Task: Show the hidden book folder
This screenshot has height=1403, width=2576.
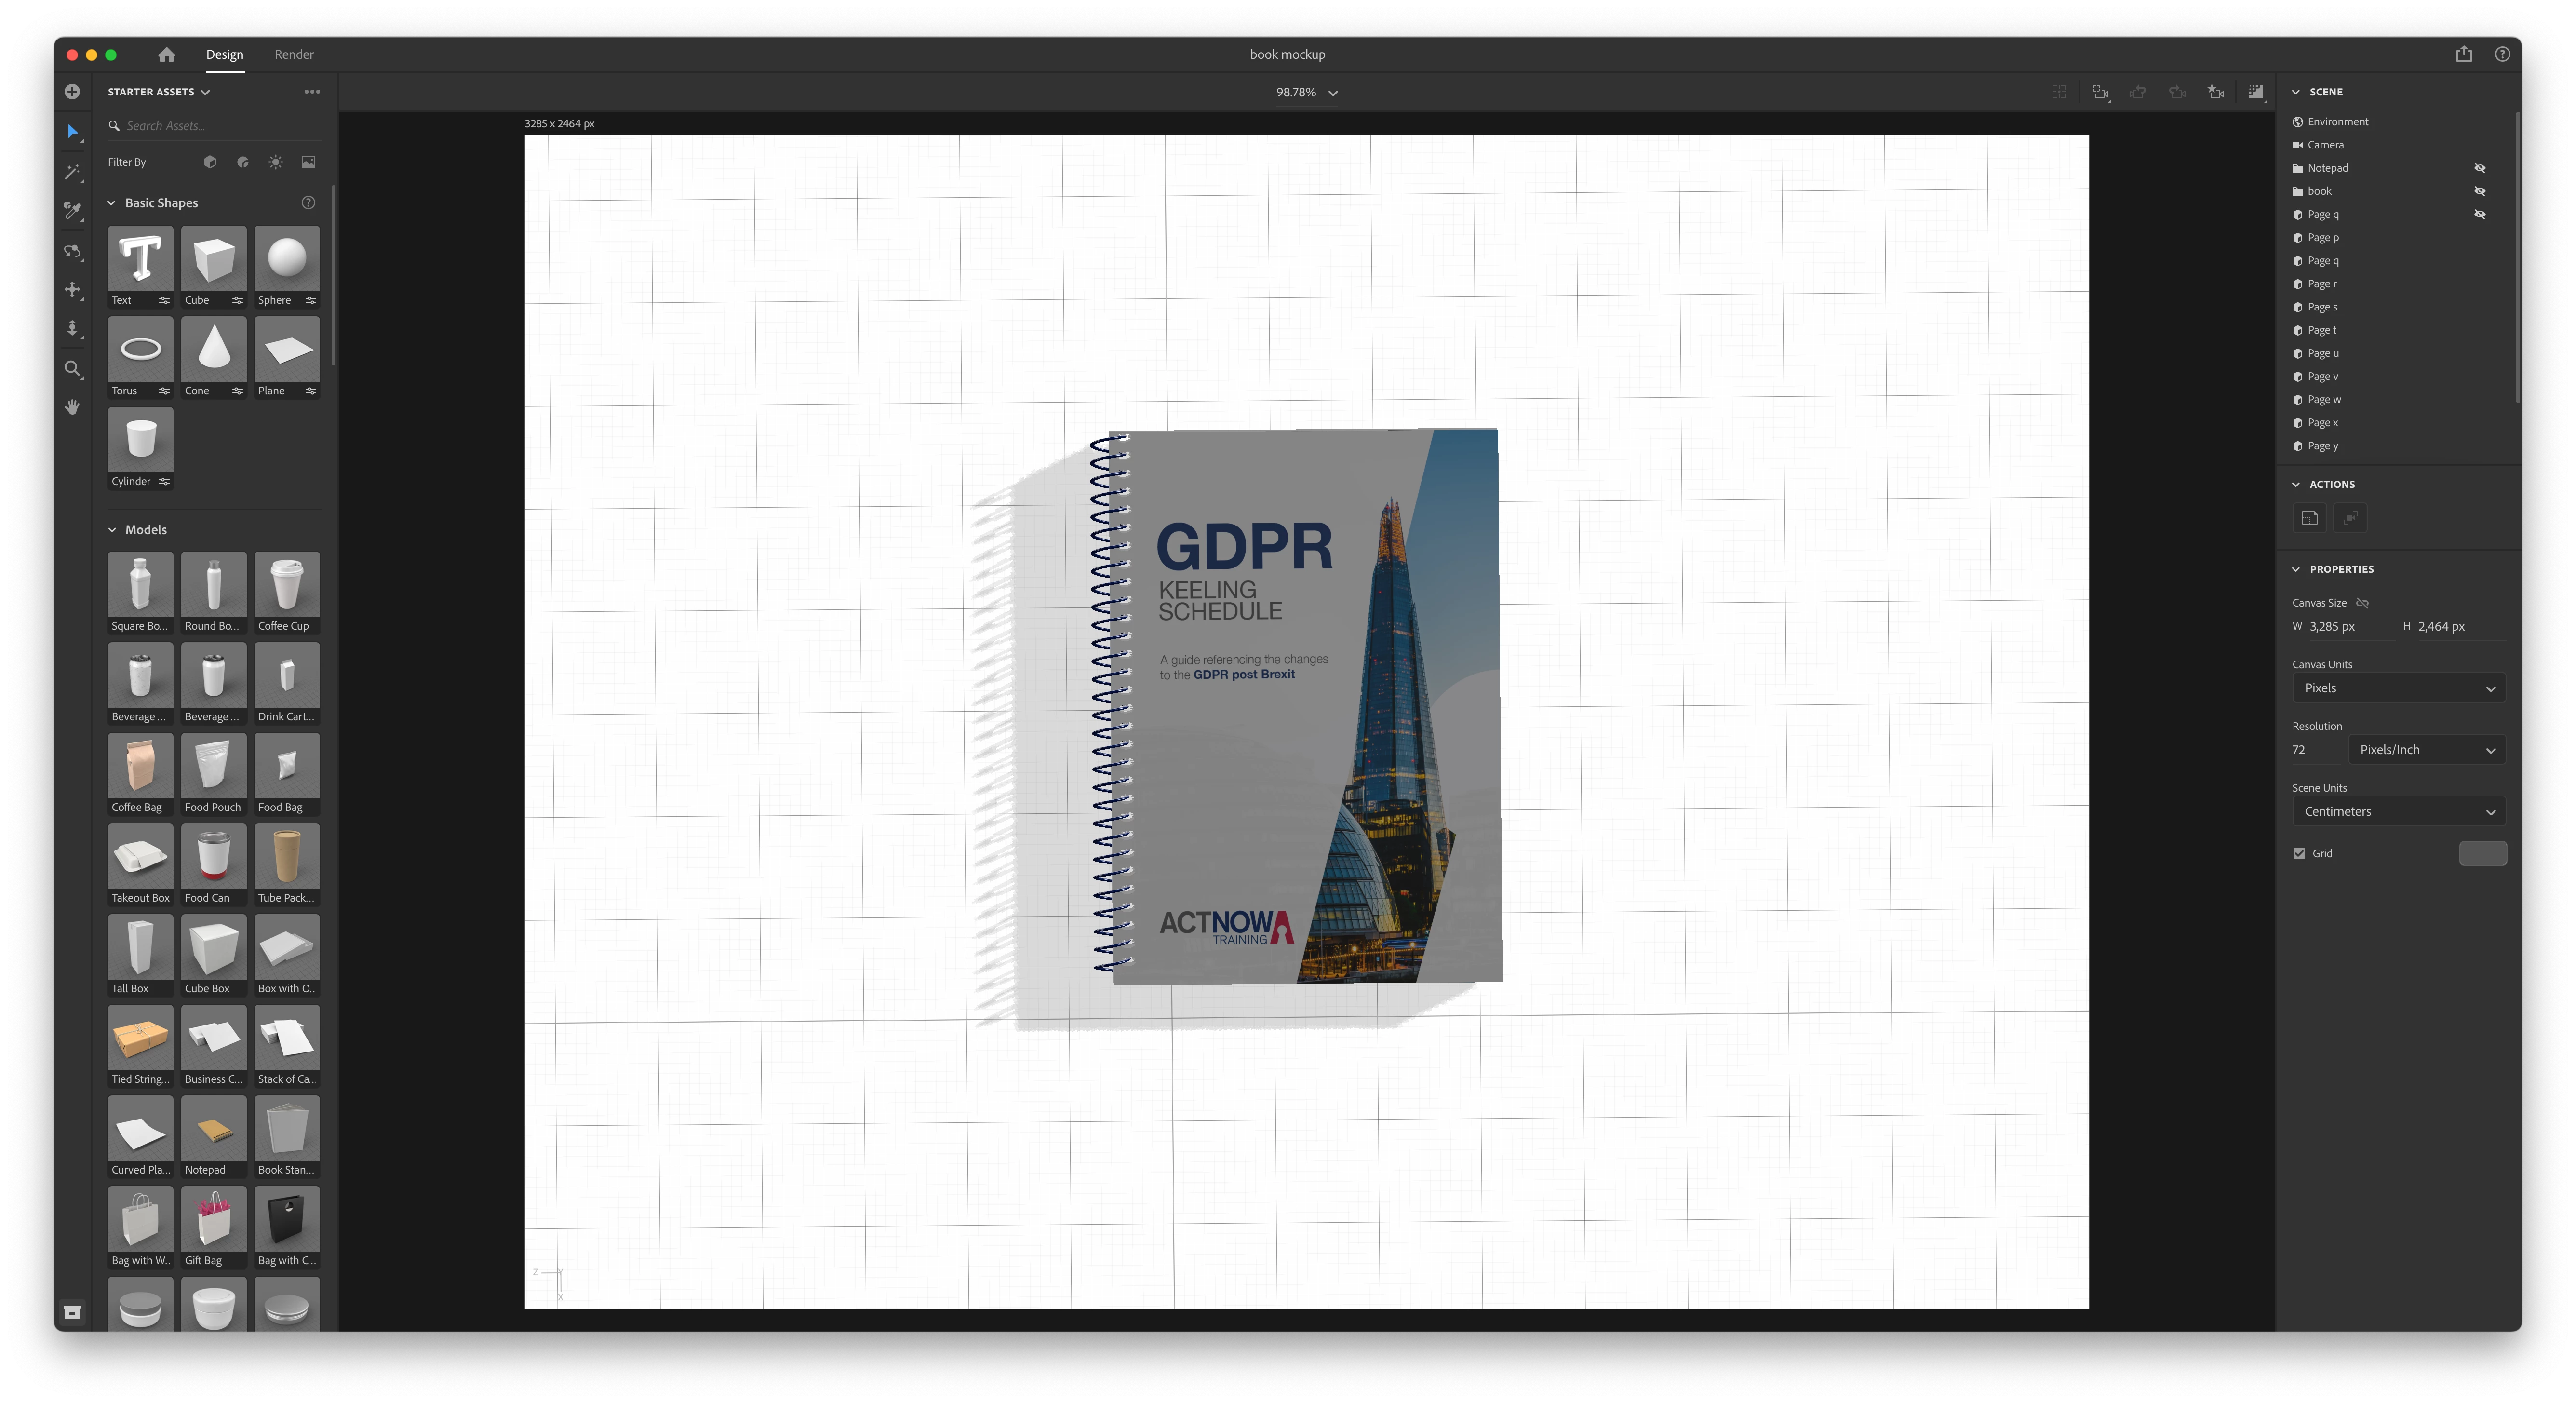Action: coord(2479,191)
